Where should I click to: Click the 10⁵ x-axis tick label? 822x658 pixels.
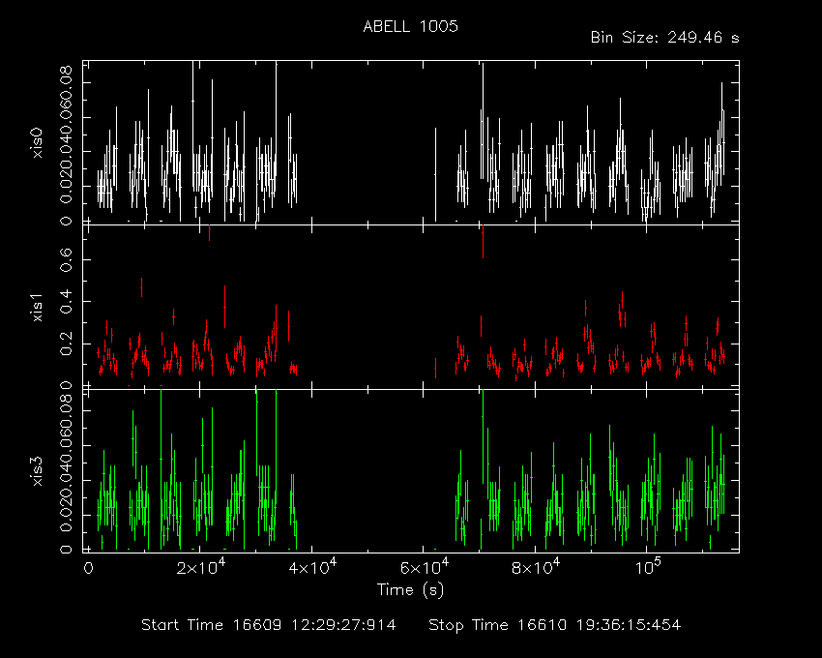point(648,567)
